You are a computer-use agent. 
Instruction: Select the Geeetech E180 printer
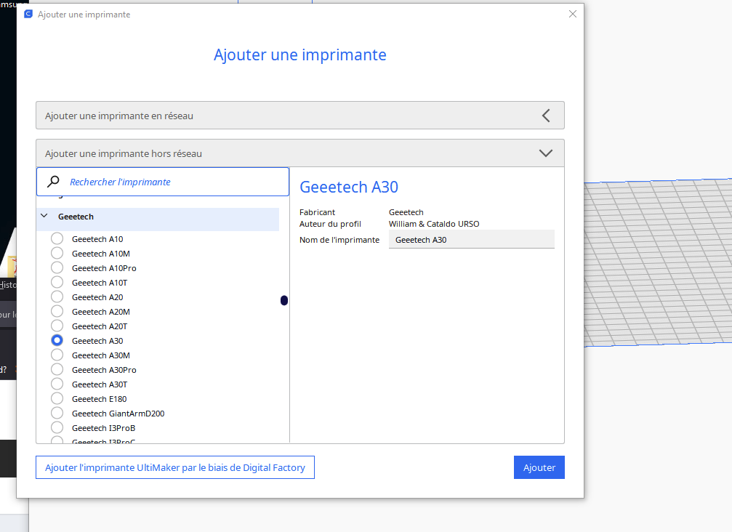pyautogui.click(x=57, y=399)
